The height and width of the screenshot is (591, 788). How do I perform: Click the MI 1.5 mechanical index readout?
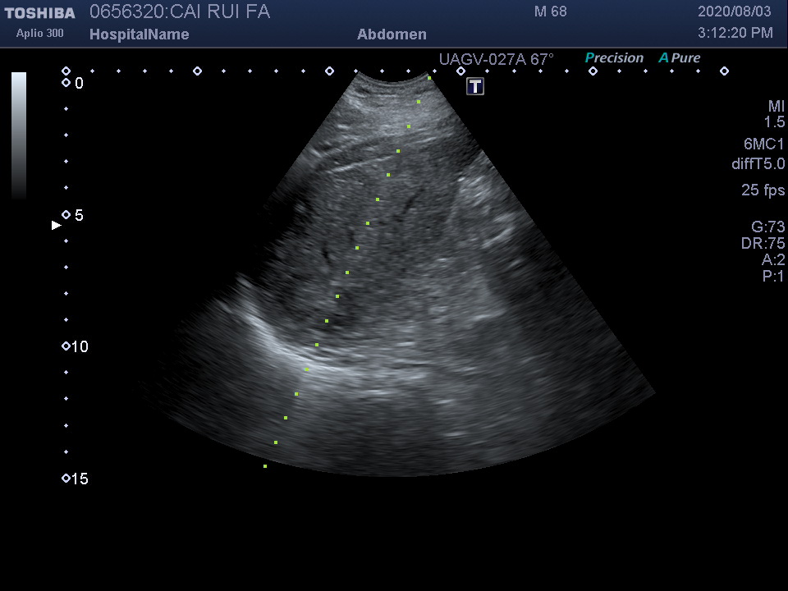(775, 114)
